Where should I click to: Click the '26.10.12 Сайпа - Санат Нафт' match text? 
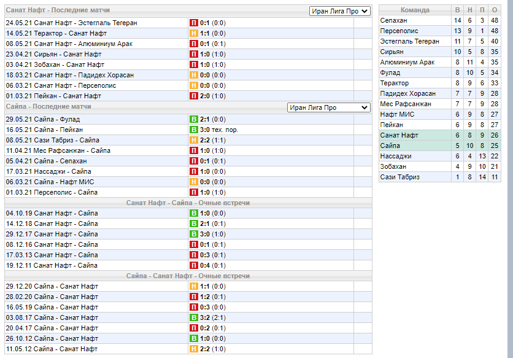[x=52, y=339]
